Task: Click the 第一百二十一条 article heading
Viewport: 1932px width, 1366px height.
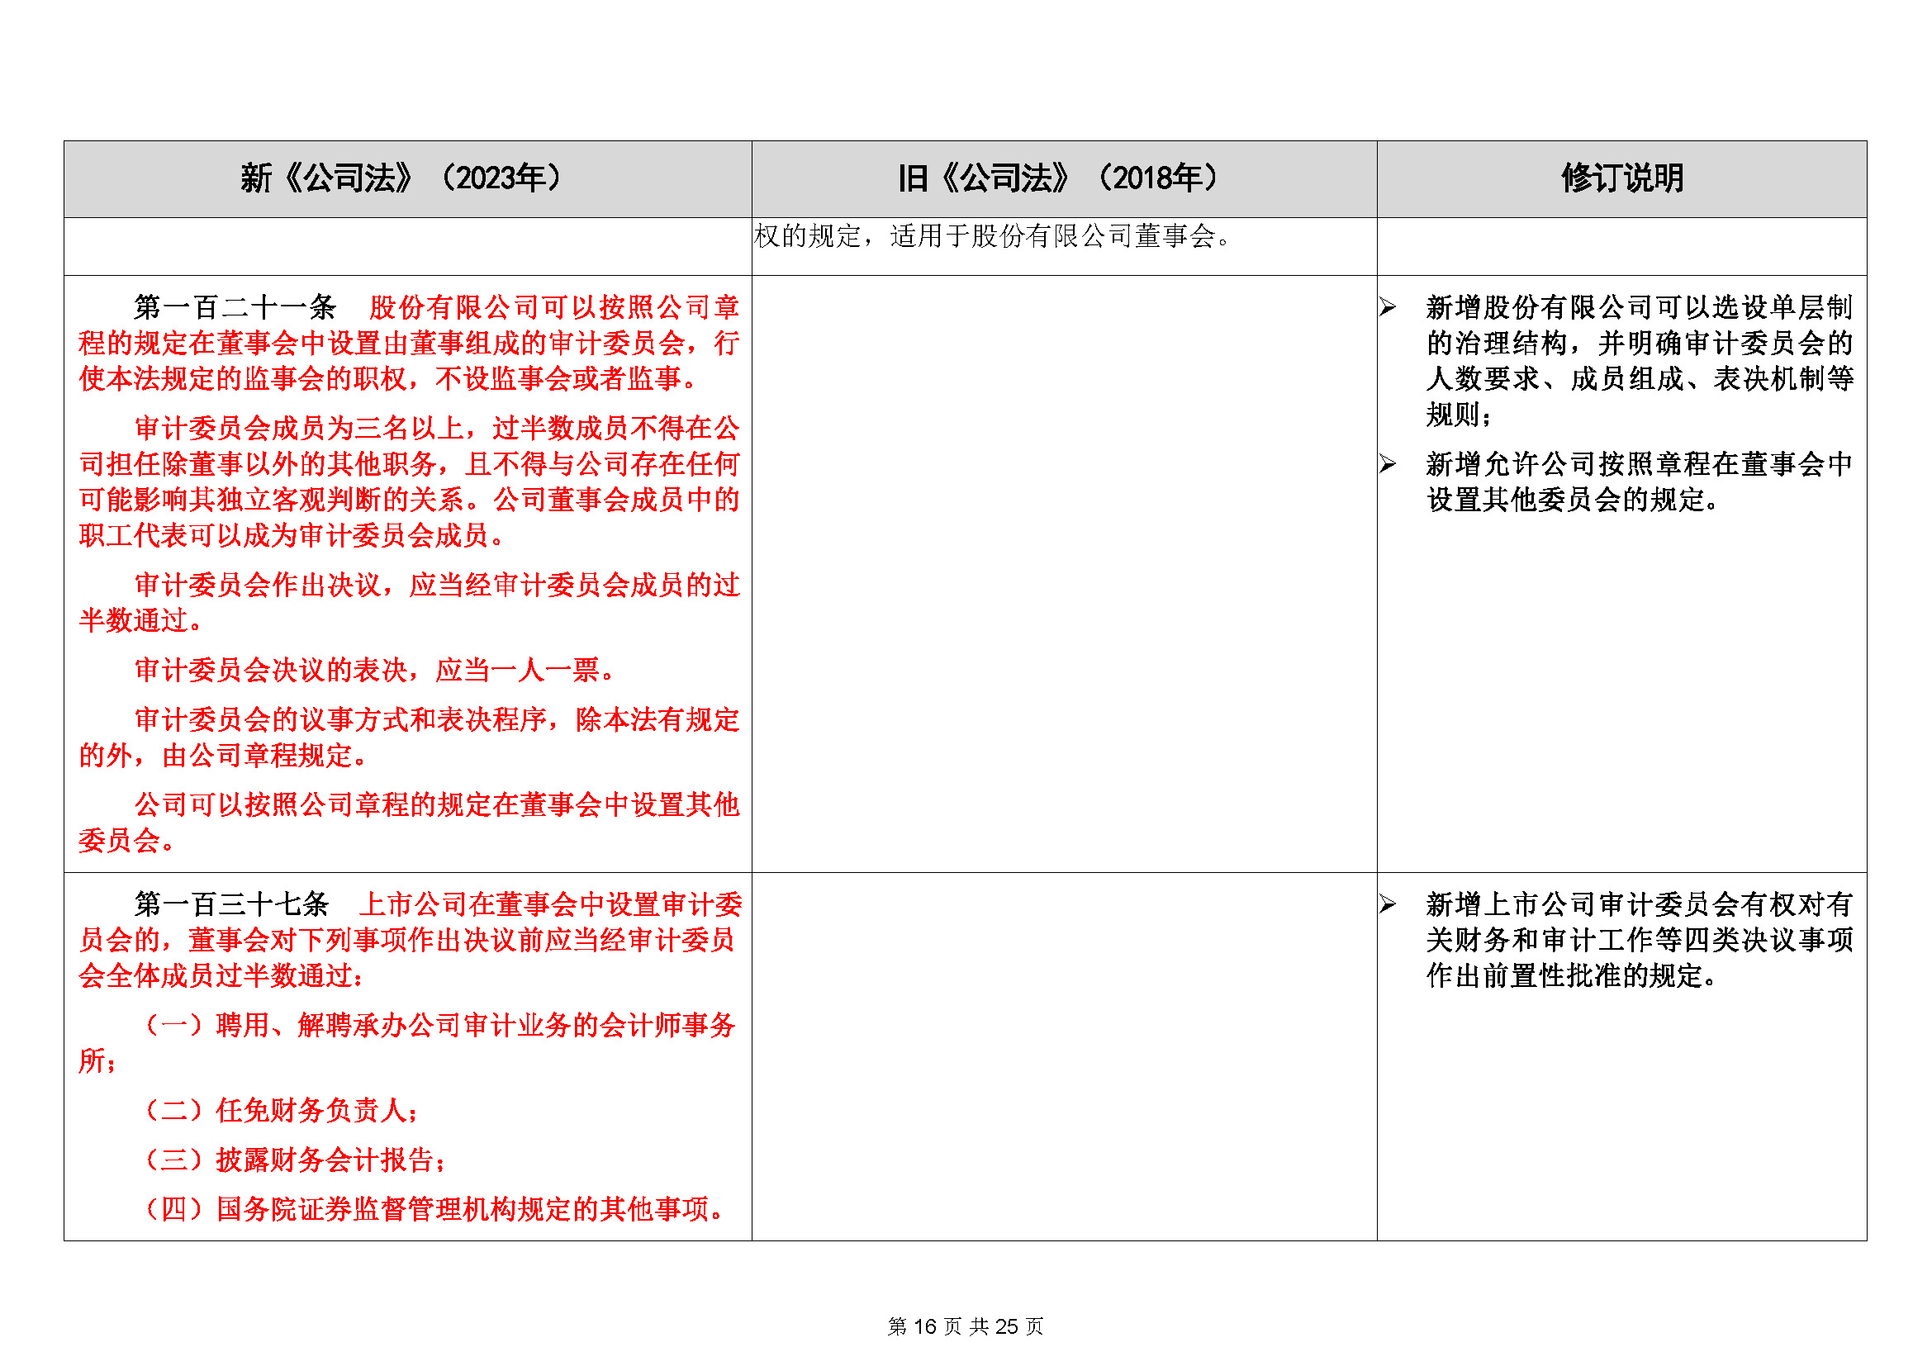Action: click(x=235, y=308)
